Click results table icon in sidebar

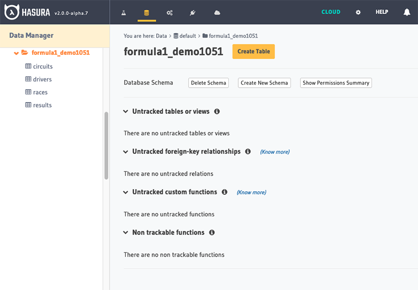(x=28, y=105)
